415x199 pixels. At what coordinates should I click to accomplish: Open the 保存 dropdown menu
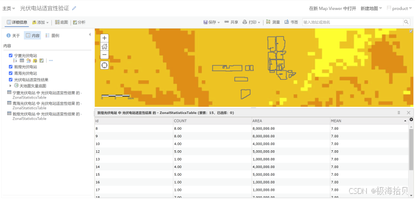pos(212,22)
